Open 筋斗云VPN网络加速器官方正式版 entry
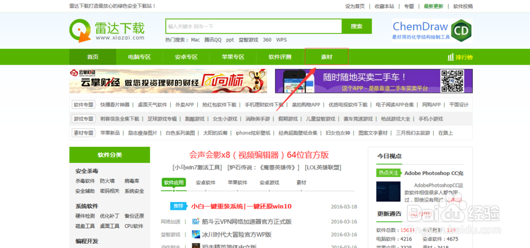 (247, 222)
